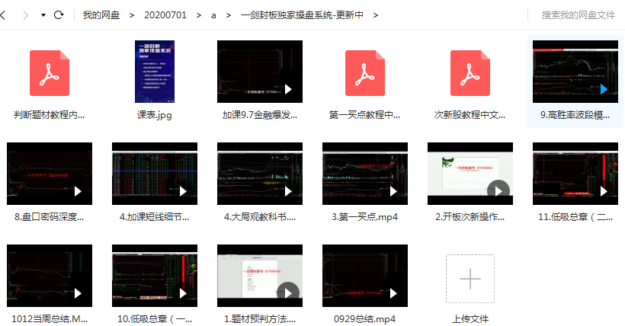625x326 pixels.
Task: Select file name 2.开板次新操作...
Action: [x=470, y=217]
